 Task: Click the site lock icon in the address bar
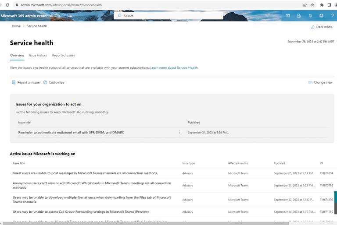(x=17, y=5)
